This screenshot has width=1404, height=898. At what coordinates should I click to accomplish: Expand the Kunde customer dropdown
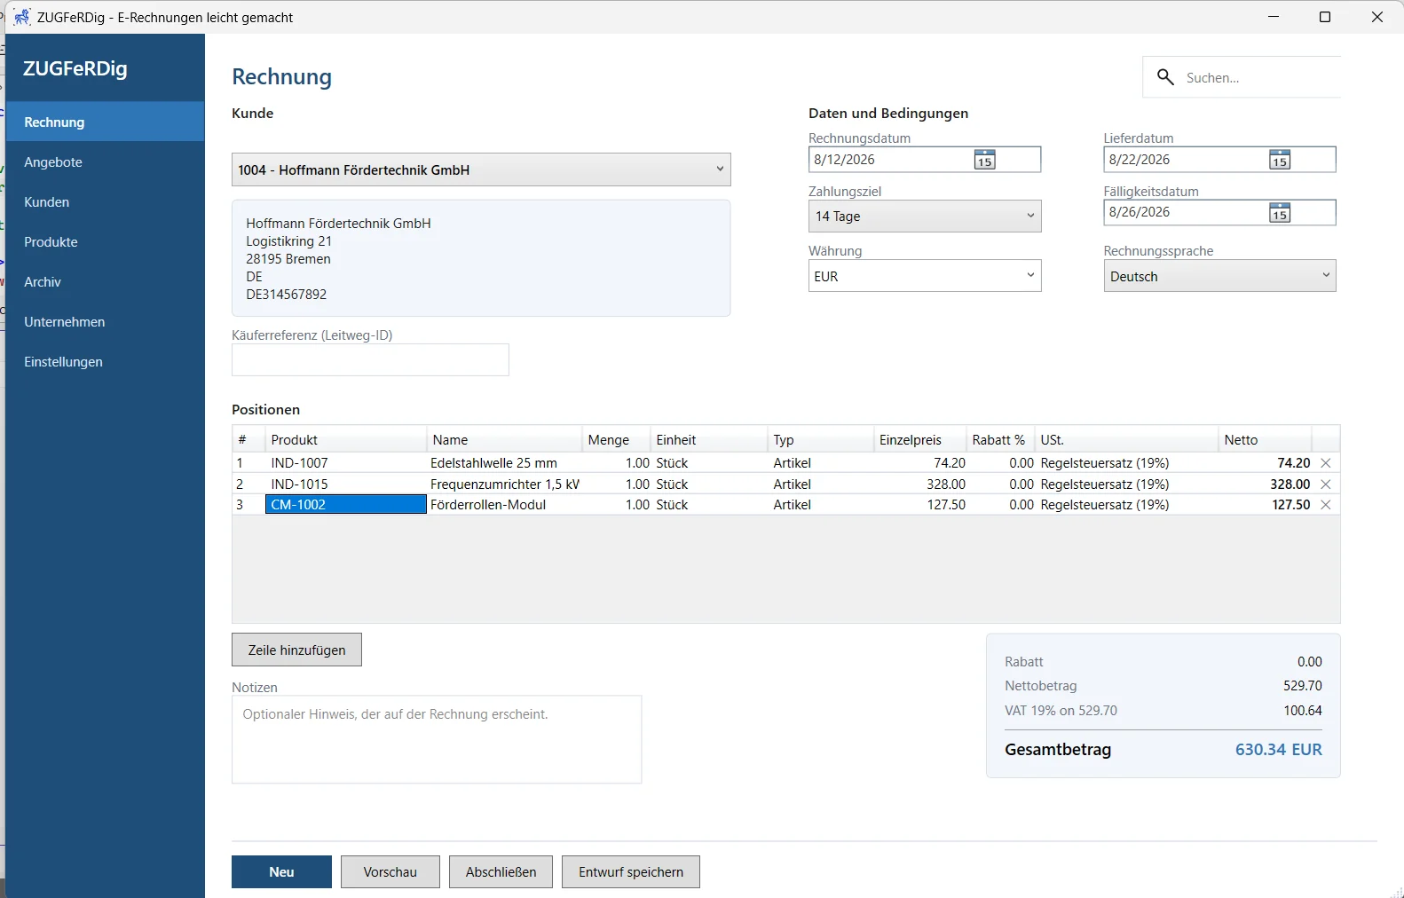[x=481, y=169]
